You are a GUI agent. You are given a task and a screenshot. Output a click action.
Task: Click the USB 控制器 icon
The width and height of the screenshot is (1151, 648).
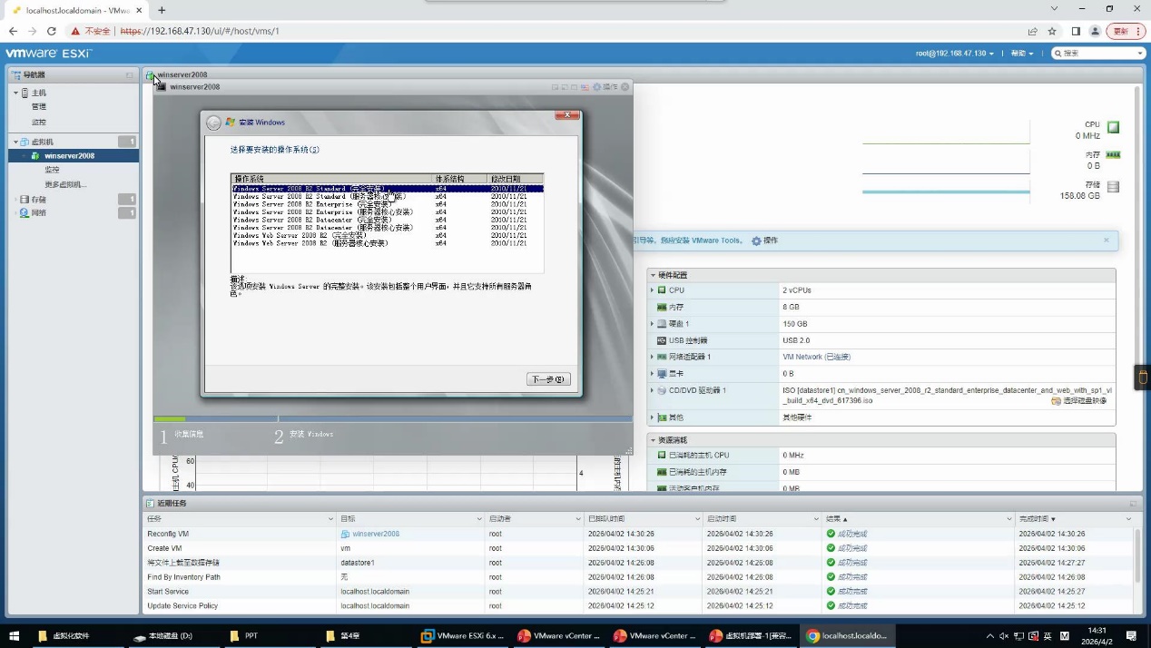[x=662, y=340]
